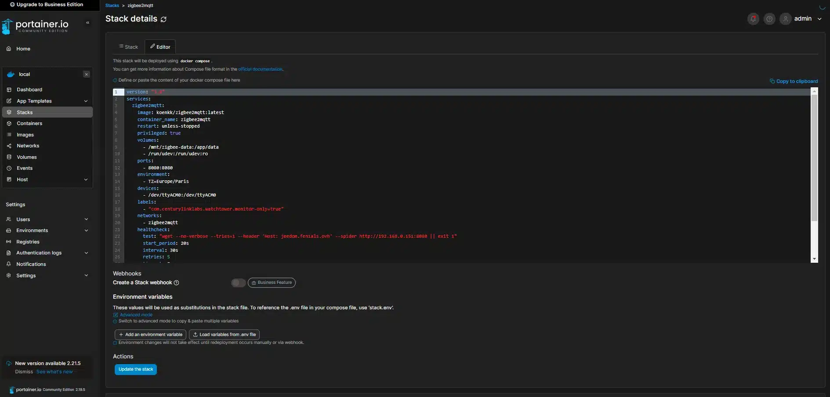Open Host in the sidebar

pos(22,179)
